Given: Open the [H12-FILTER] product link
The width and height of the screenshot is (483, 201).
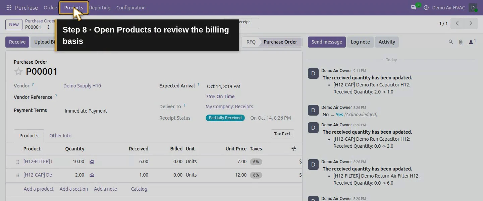Looking at the screenshot, I should pos(37,161).
